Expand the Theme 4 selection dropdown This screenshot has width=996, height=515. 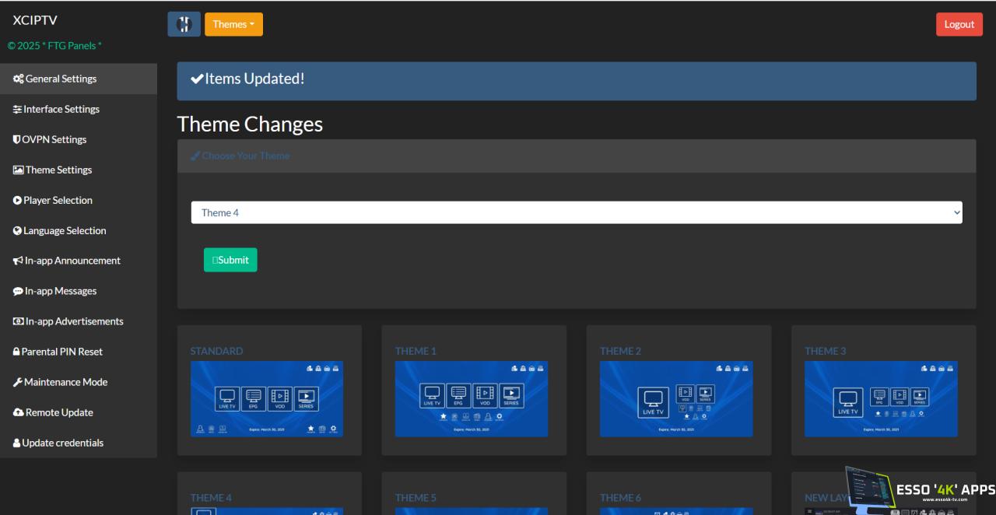[x=577, y=212]
